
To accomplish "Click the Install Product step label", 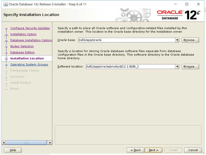I will point(21,83).
